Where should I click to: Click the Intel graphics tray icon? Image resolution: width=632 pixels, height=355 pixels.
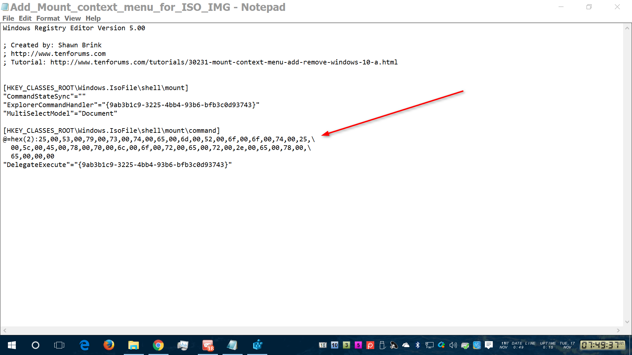477,345
